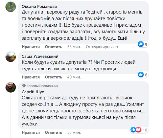The image size is (163, 138).
Task: Open like reaction on Оксана Романова's comment
Action: point(141,44)
